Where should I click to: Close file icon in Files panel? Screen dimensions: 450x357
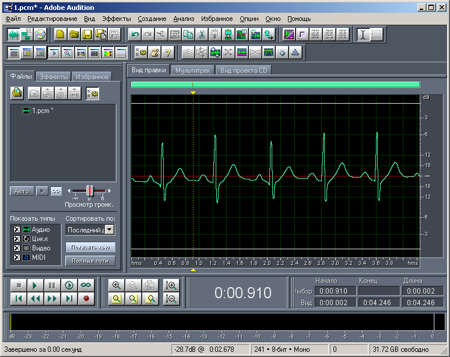point(34,94)
